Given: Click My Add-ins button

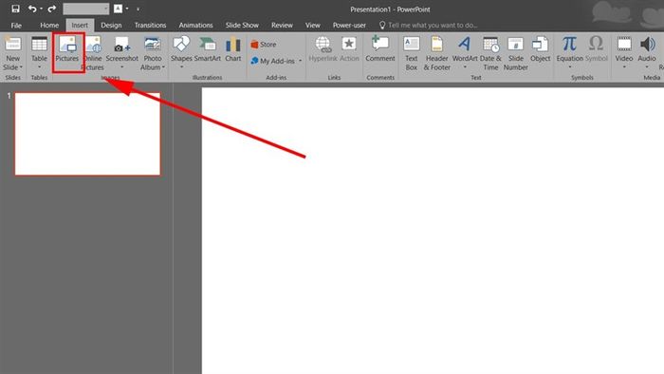Looking at the screenshot, I should [x=273, y=61].
